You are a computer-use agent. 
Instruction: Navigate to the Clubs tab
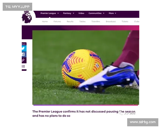(x=137, y=21)
